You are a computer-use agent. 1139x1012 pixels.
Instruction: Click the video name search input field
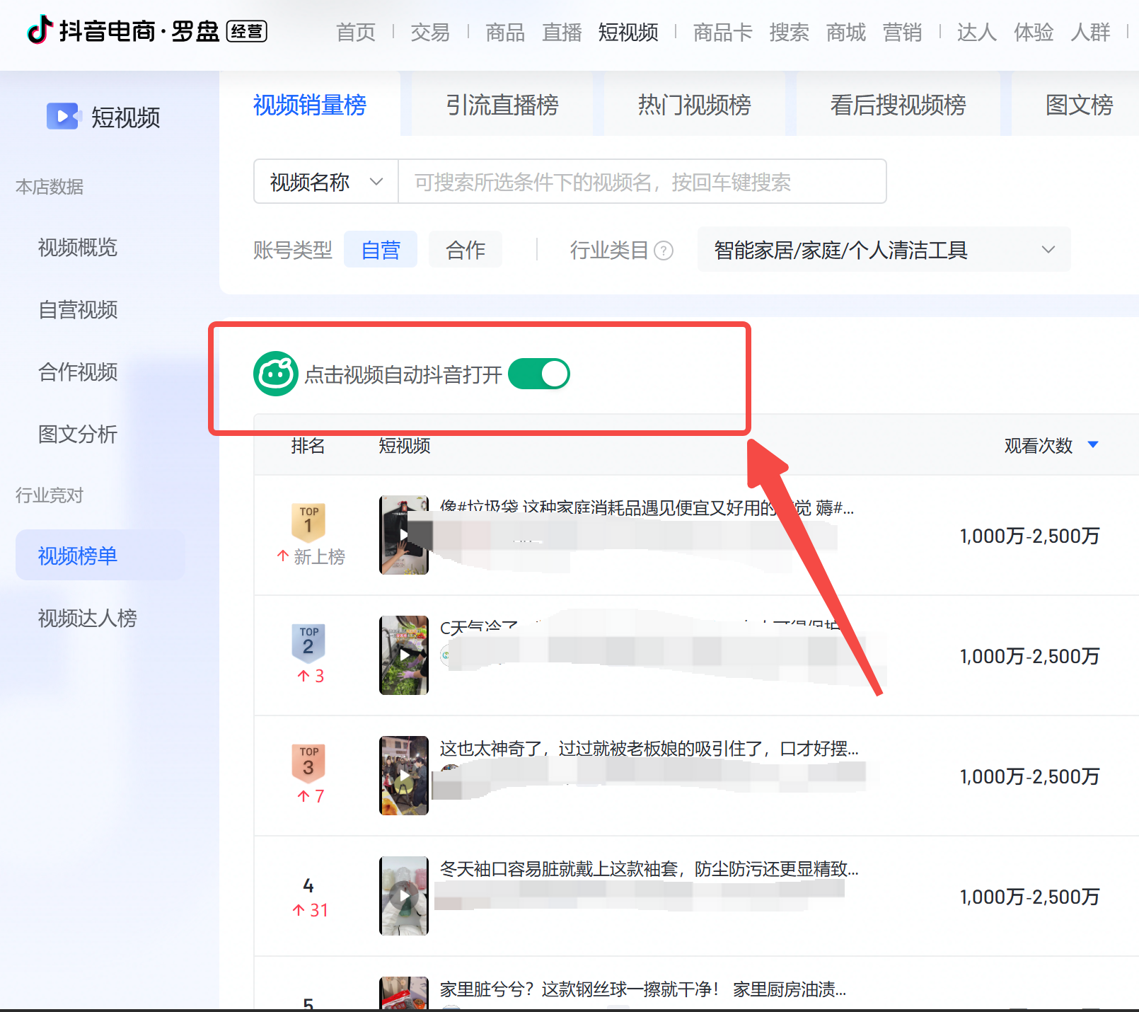coord(642,182)
